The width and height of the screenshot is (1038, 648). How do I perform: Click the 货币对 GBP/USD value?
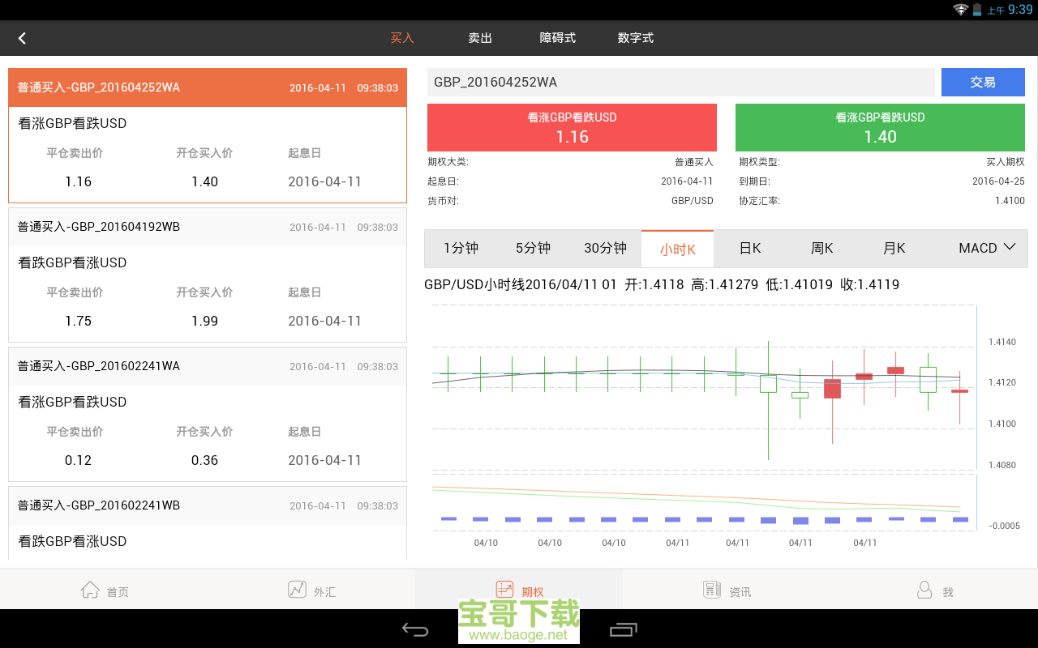tap(692, 201)
